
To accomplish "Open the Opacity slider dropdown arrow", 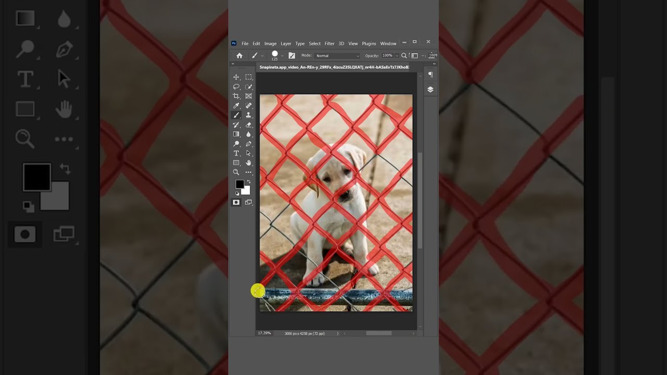I will (x=397, y=56).
